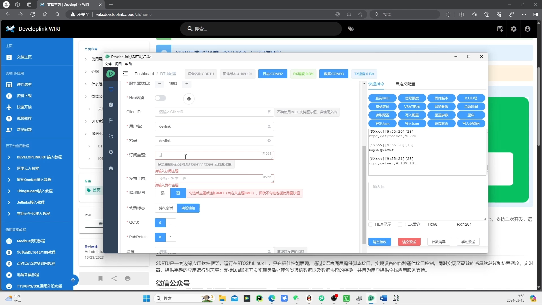Expand 移动OneNet接入教程 section
This screenshot has height=305, width=542.
click(37, 180)
